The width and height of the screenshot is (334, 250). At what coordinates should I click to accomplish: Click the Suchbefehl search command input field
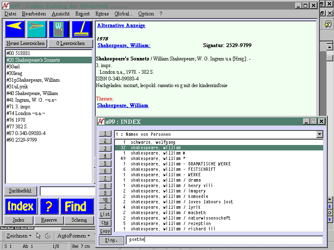[x=67, y=191]
